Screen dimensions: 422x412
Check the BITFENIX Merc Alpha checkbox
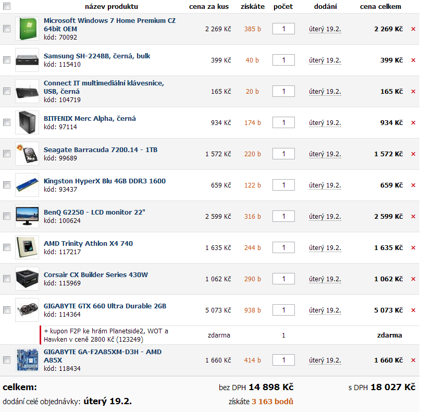[7, 122]
